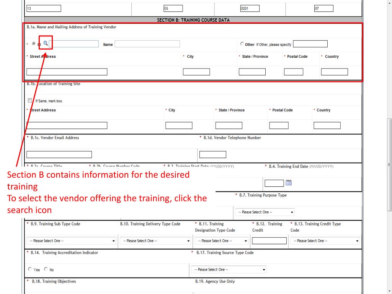The height and width of the screenshot is (294, 392).
Task: Click the field containing 13
Action: click(x=44, y=8)
